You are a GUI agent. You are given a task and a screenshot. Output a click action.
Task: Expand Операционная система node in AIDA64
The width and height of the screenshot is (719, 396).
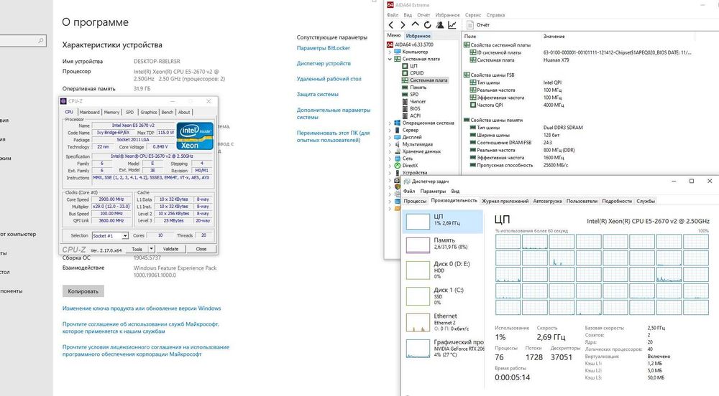pos(390,123)
